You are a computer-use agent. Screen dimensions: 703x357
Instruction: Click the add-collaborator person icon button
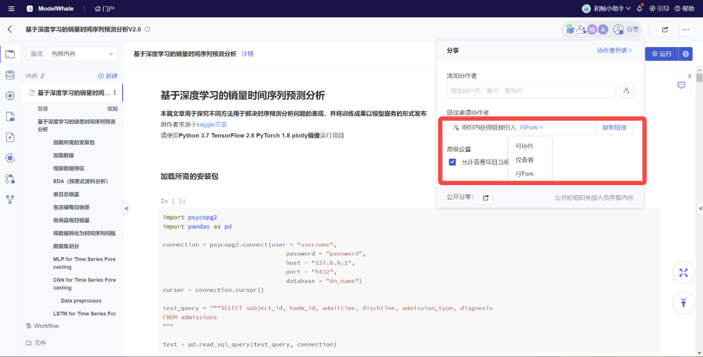pos(626,91)
